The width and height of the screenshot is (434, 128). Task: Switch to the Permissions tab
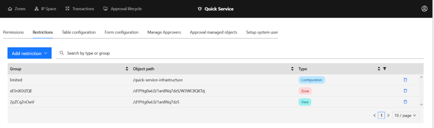(13, 32)
